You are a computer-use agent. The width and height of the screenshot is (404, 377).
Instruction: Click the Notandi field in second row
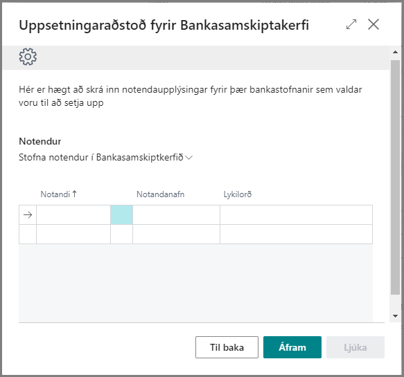(x=73, y=235)
